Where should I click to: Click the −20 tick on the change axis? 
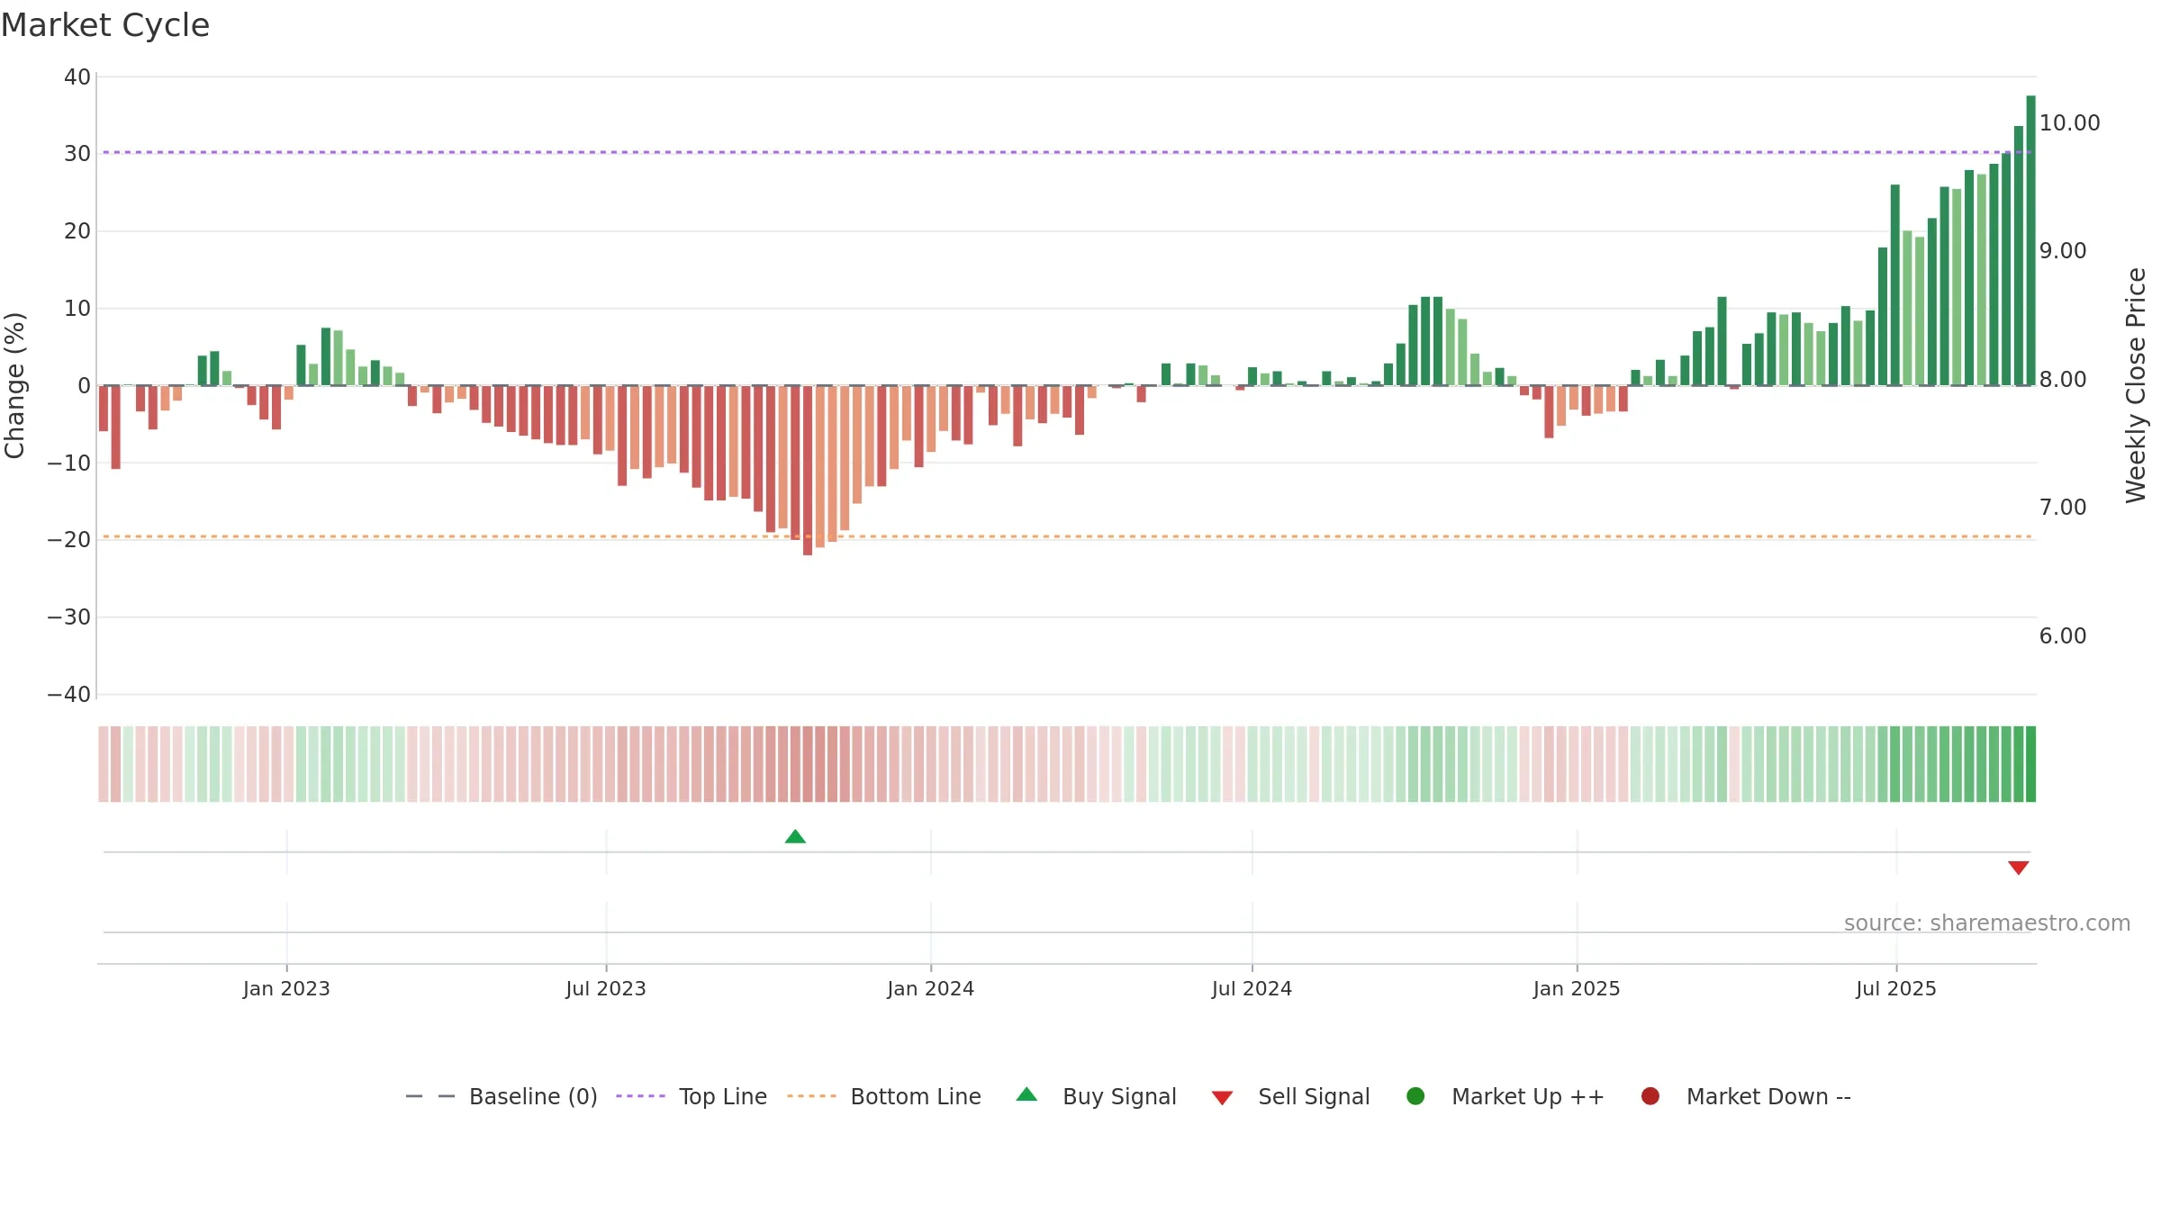[69, 540]
